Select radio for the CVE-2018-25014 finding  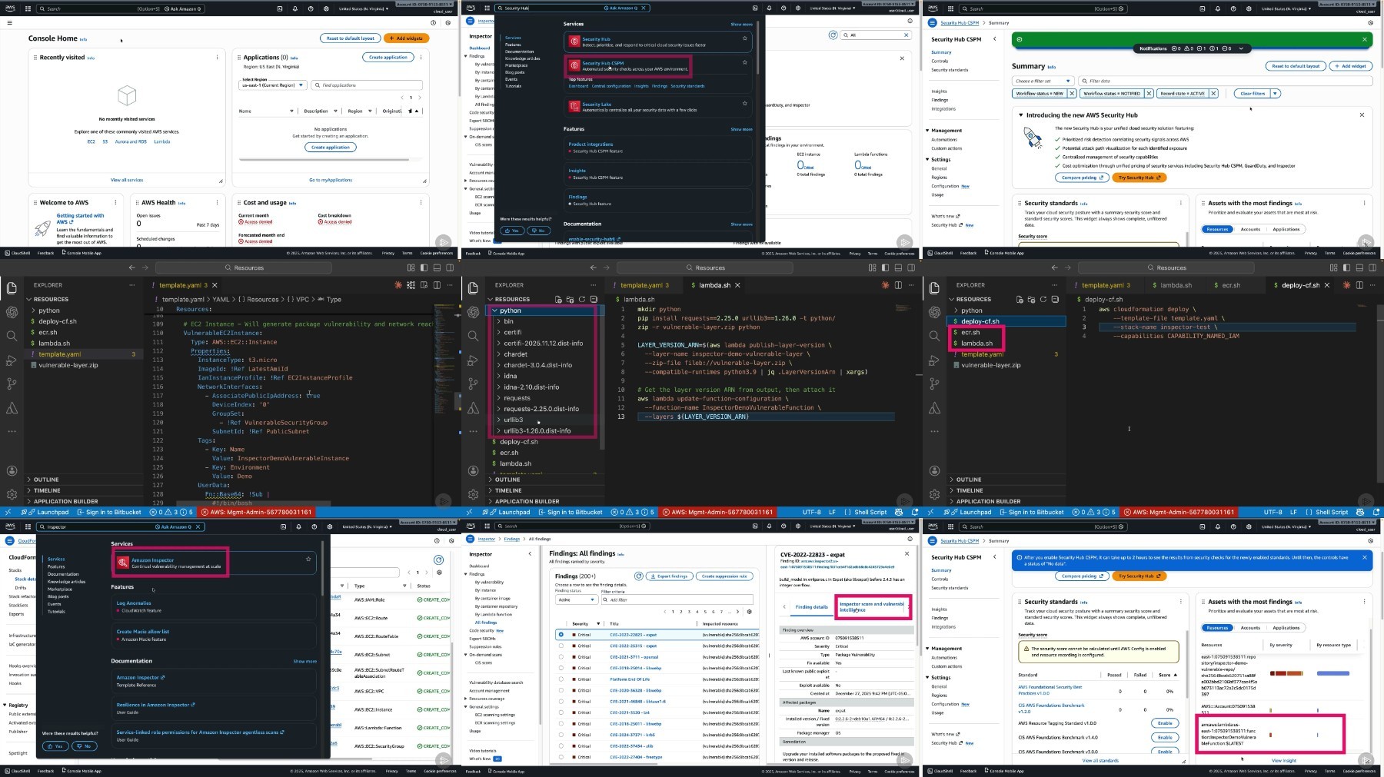(x=561, y=668)
